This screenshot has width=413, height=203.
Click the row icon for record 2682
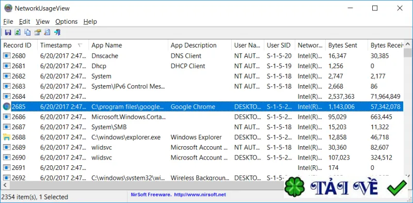6,76
